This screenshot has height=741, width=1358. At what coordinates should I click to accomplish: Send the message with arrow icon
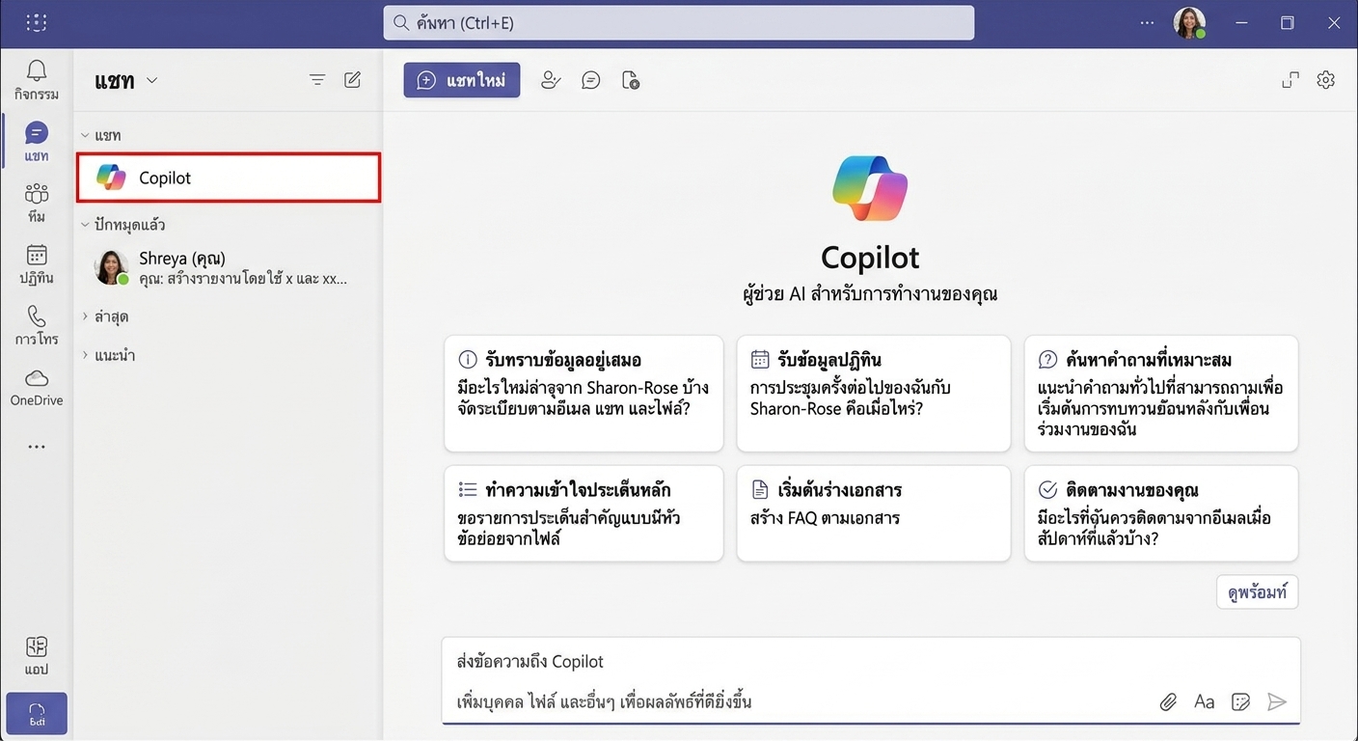1277,701
